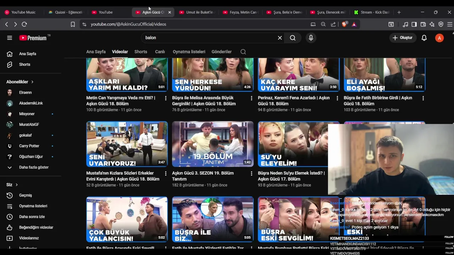Open options for Büşra ile Melisa video
Image resolution: width=454 pixels, height=255 pixels.
pos(251,98)
